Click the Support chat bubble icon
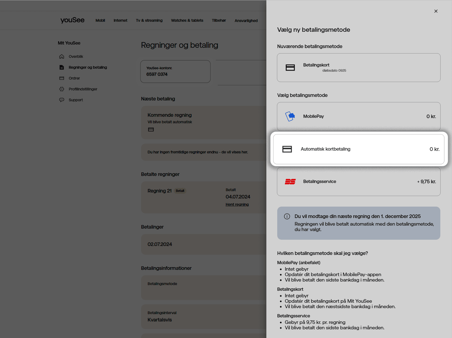Screen dimensions: 452x338 (x=62, y=100)
